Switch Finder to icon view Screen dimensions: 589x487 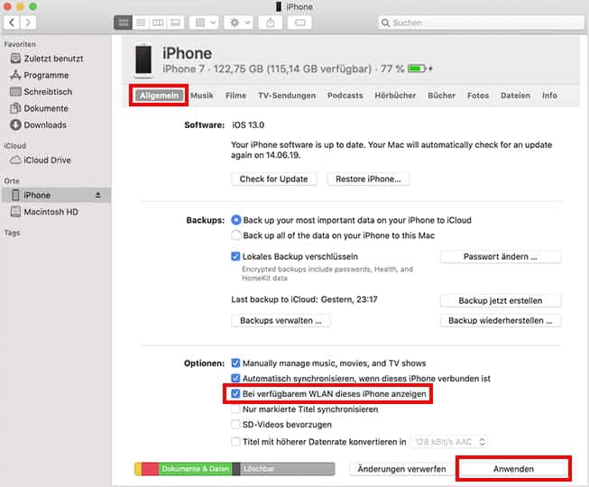(x=123, y=23)
